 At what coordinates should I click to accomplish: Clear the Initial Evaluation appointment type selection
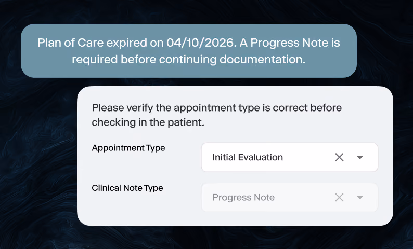[339, 157]
